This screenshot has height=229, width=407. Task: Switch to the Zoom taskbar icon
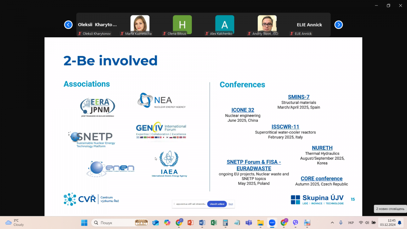point(272,223)
